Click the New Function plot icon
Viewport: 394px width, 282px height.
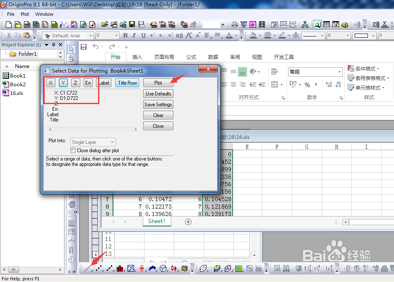coord(64,24)
